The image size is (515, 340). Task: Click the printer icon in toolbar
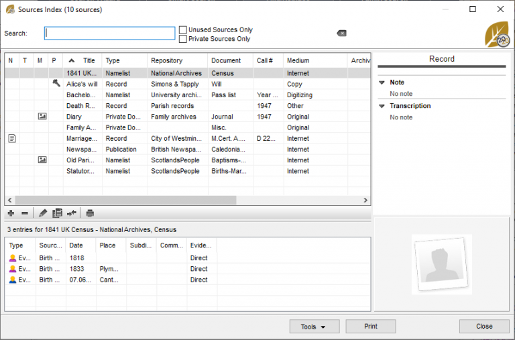(x=90, y=213)
